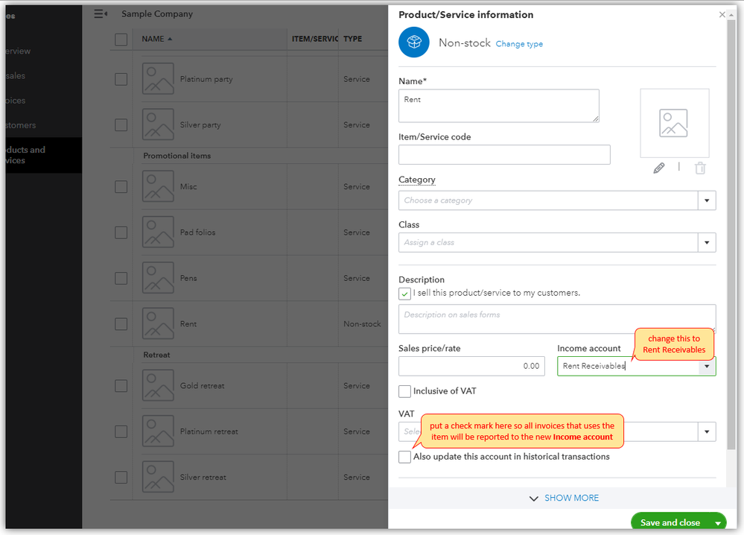Tick the Platinum party row checkbox
744x535 pixels.
[121, 79]
